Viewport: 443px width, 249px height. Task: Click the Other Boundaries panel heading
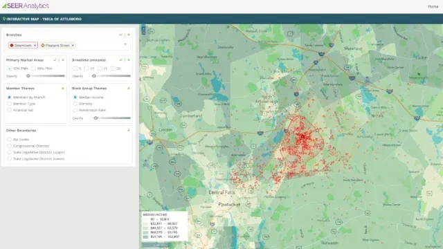pyautogui.click(x=21, y=131)
